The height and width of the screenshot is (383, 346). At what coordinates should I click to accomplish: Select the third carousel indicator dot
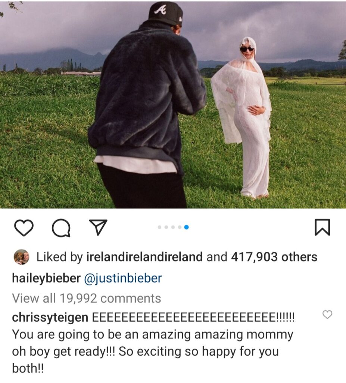coord(173,227)
